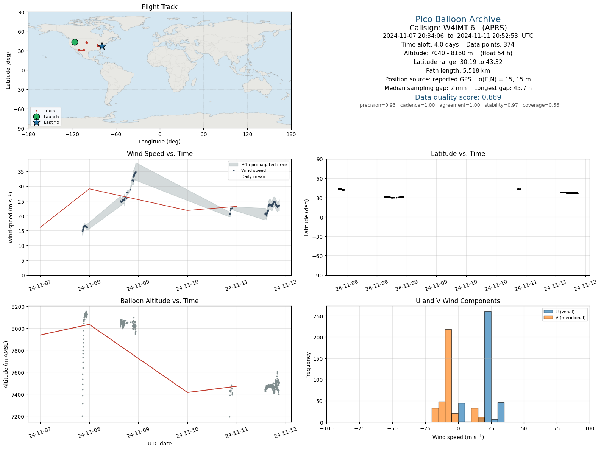Click the green launch marker over North America

(x=75, y=42)
